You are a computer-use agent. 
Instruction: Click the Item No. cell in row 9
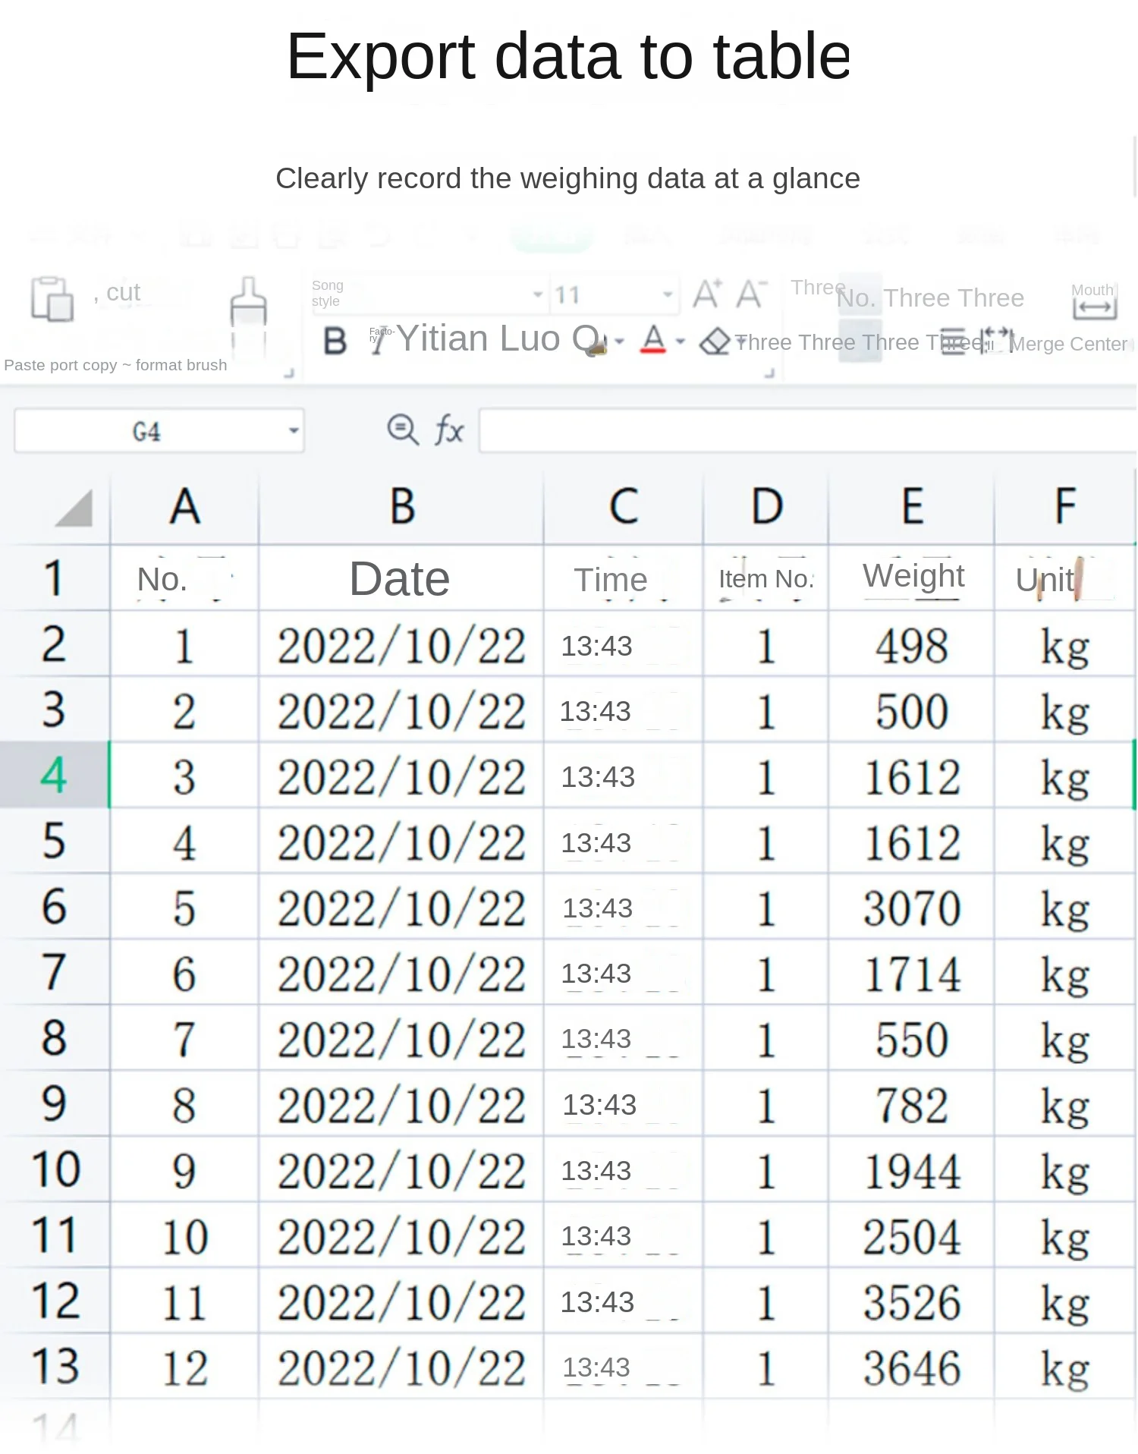[x=766, y=1104]
